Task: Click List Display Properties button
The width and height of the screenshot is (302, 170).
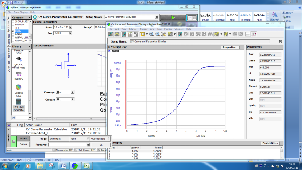Action: 270,143
